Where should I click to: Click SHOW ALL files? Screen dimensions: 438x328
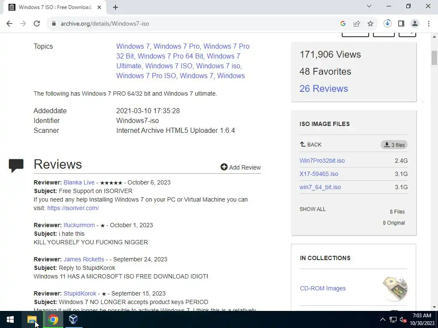[313, 209]
